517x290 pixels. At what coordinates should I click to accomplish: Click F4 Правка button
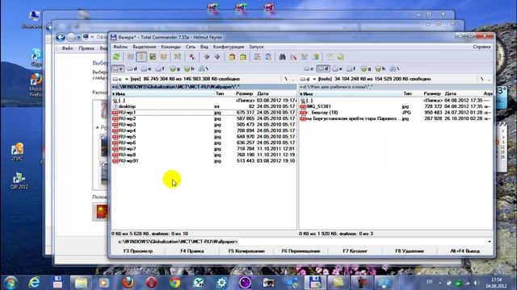pyautogui.click(x=192, y=251)
